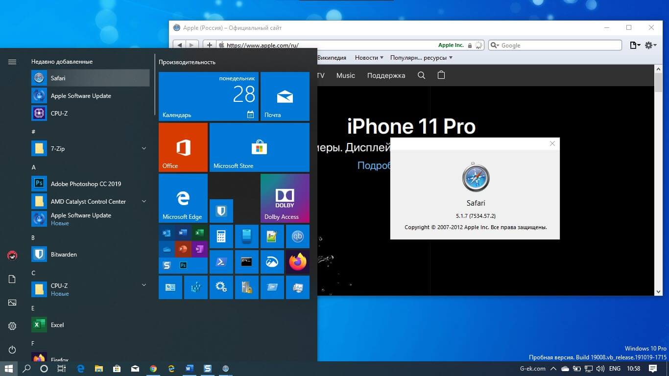Launch the Microsoft Edge tile
Viewport: 669px width, 376px height.
click(x=183, y=198)
